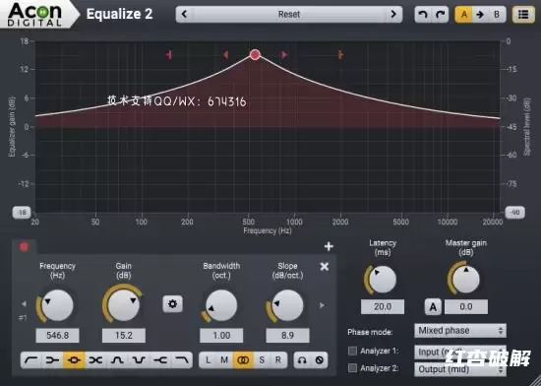This screenshot has width=541, height=386.
Task: Click the left slope handle on the graph
Action: (169, 54)
